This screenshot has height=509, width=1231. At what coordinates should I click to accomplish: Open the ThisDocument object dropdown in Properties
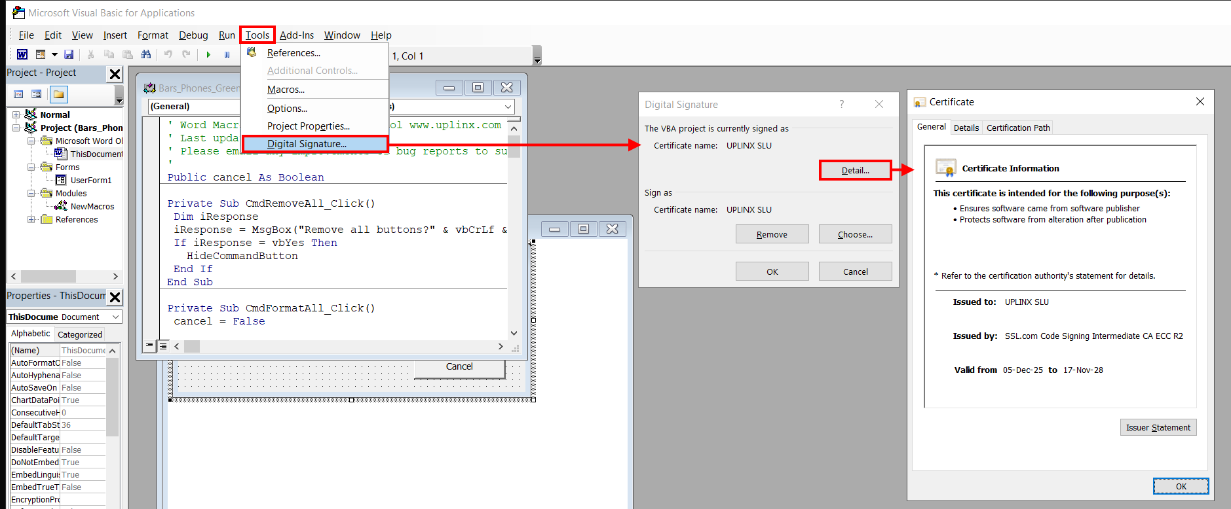click(x=116, y=317)
